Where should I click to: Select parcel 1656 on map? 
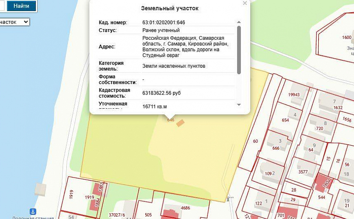(347, 119)
